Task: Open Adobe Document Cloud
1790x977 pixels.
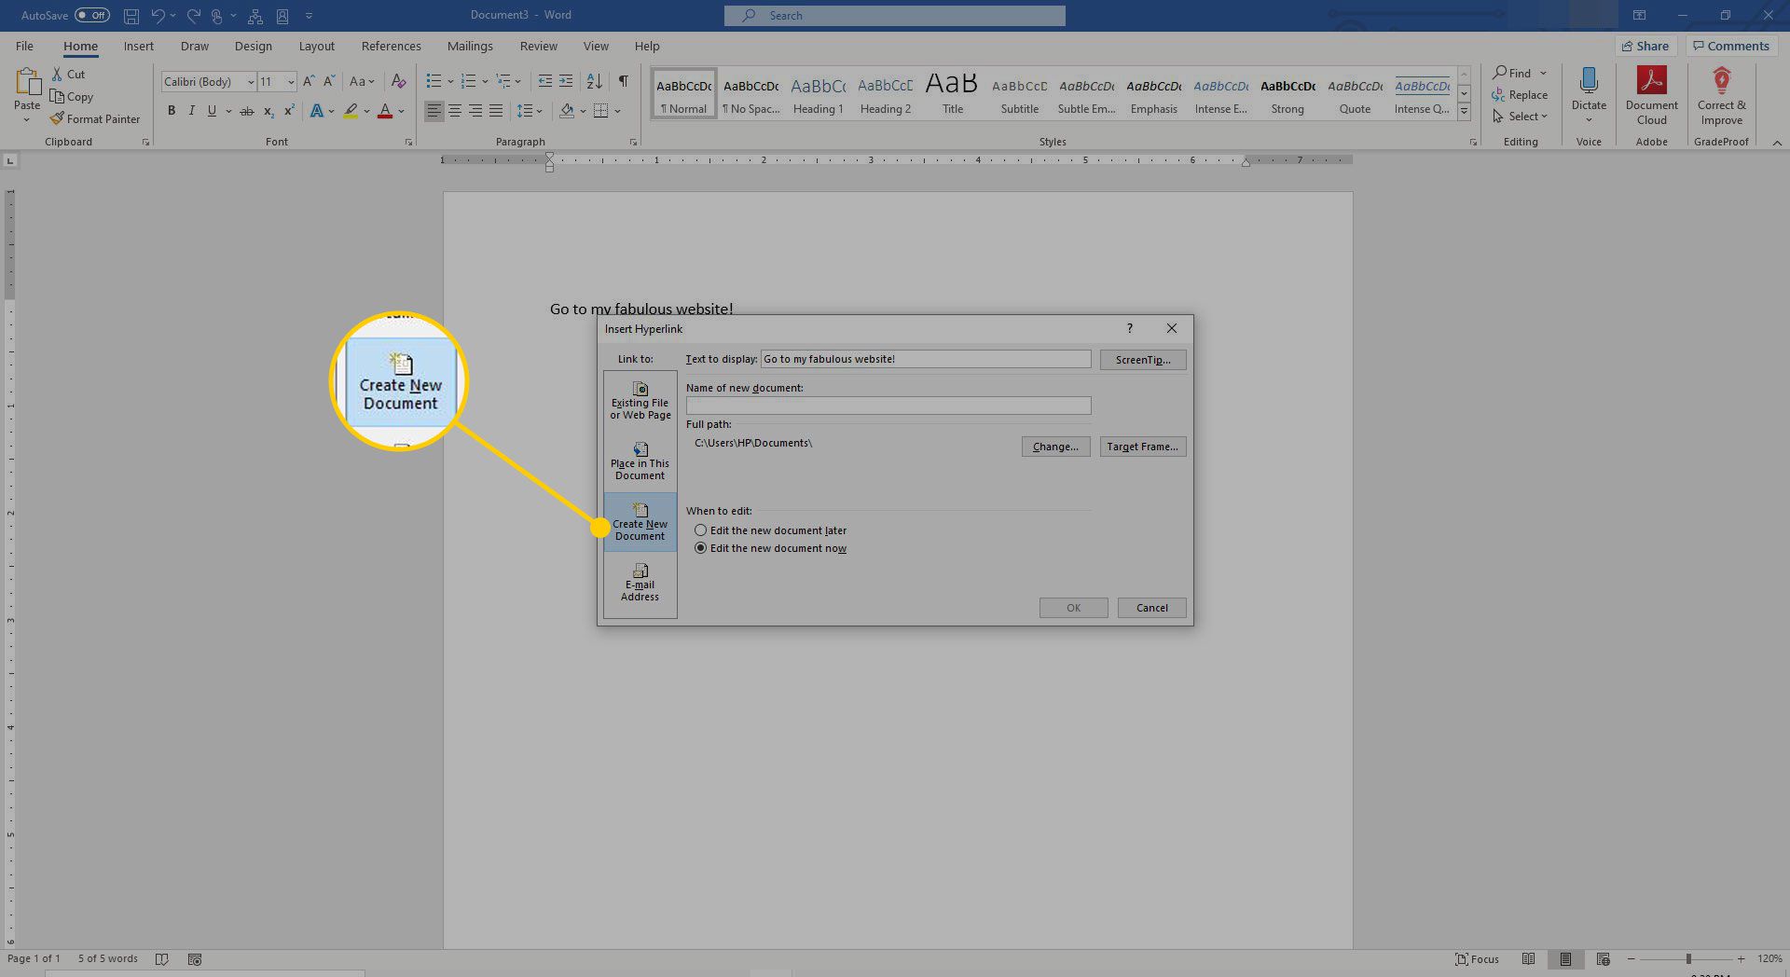Action: (x=1651, y=95)
